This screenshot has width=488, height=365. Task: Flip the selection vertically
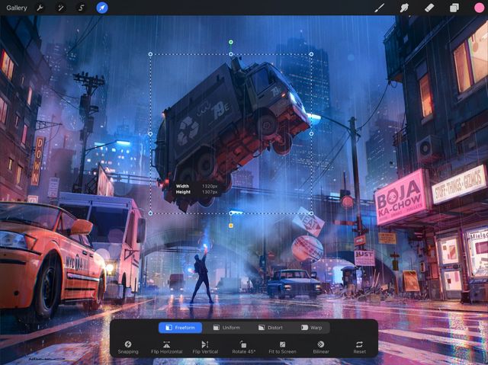pyautogui.click(x=205, y=347)
